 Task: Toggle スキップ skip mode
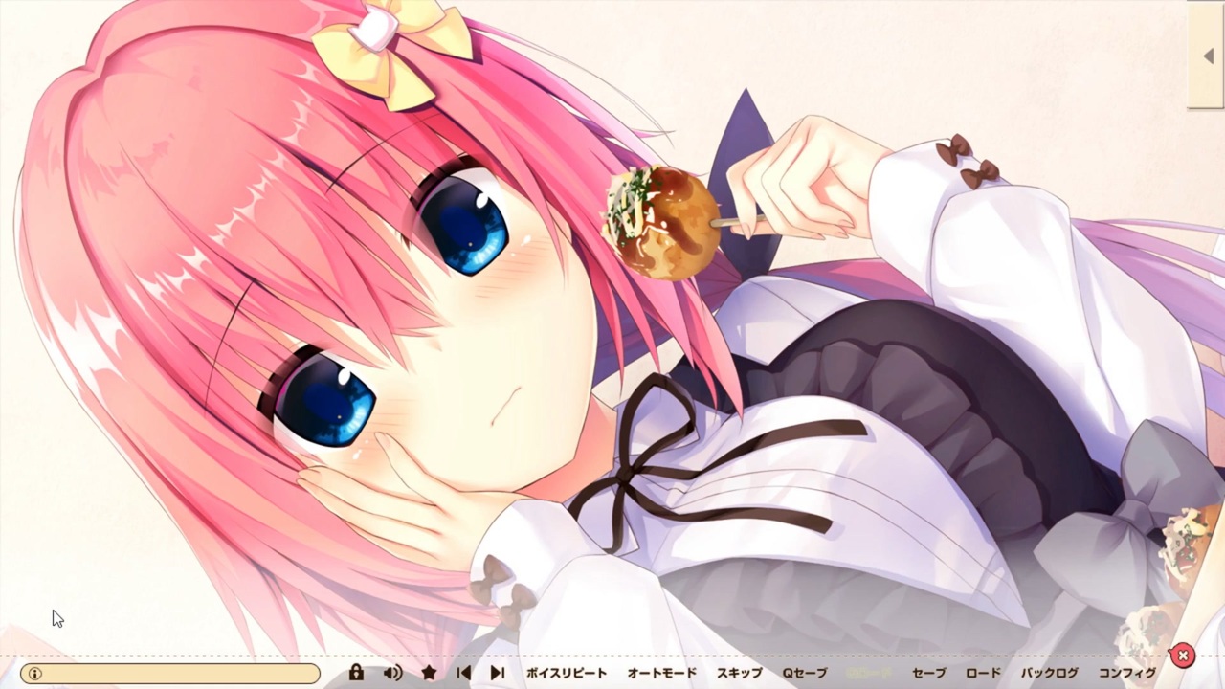pos(740,673)
